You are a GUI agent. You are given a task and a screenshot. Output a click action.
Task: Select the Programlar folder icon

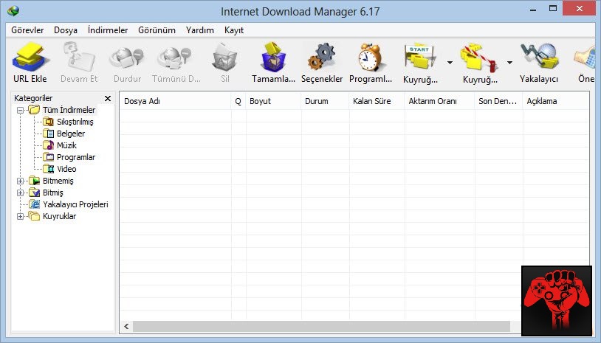48,157
